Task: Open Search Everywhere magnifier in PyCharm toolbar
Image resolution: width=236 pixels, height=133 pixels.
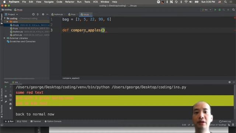Action: click(233, 10)
